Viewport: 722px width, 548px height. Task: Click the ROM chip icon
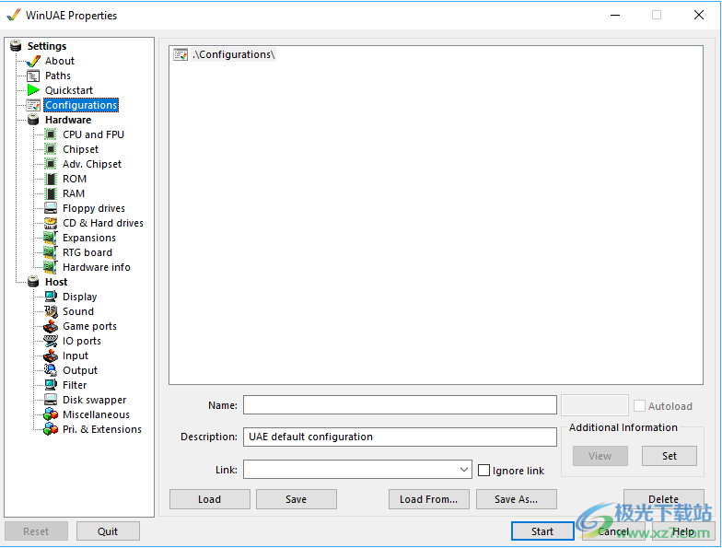51,179
